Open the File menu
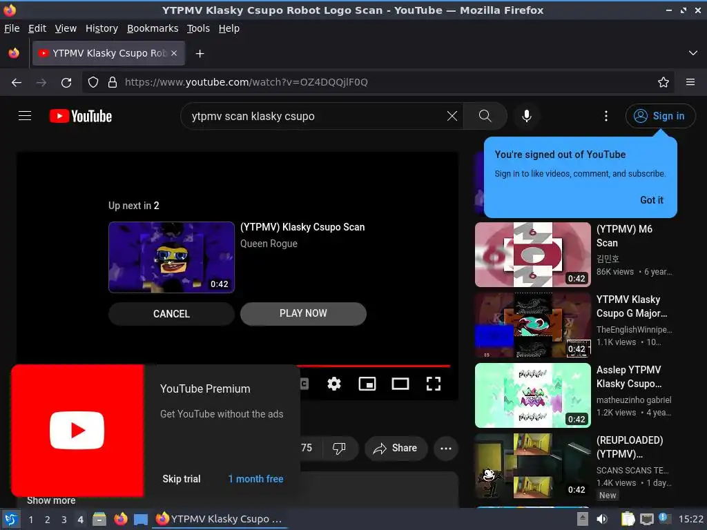Screen dimensions: 707x530 [x=12, y=28]
